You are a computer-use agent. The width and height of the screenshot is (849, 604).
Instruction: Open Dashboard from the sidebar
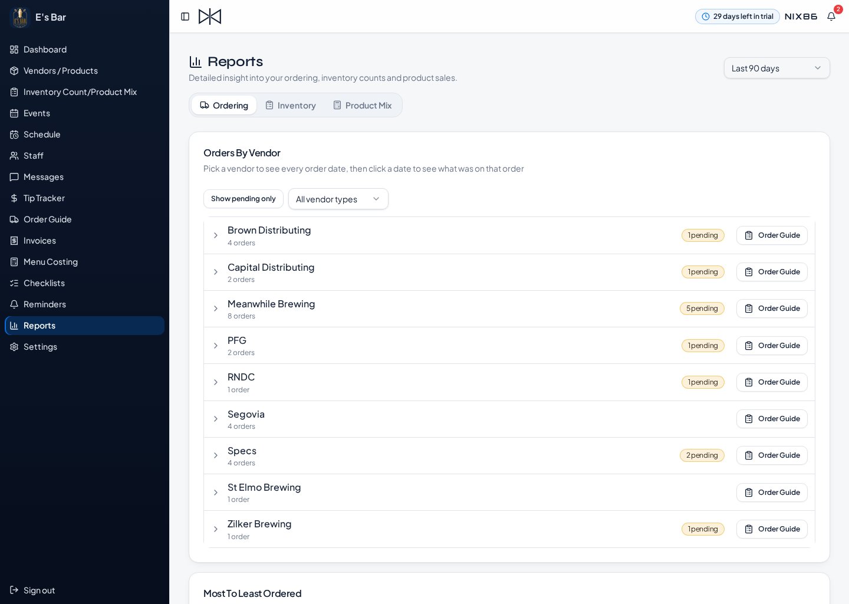point(84,50)
